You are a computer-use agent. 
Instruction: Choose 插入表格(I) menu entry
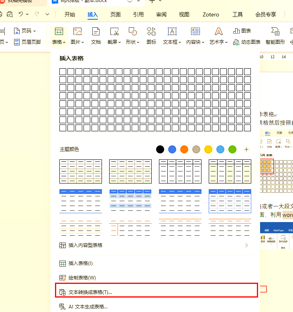coord(155,263)
